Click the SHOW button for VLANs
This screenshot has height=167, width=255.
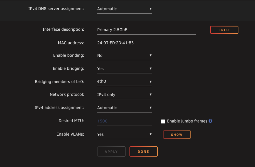pos(177,135)
